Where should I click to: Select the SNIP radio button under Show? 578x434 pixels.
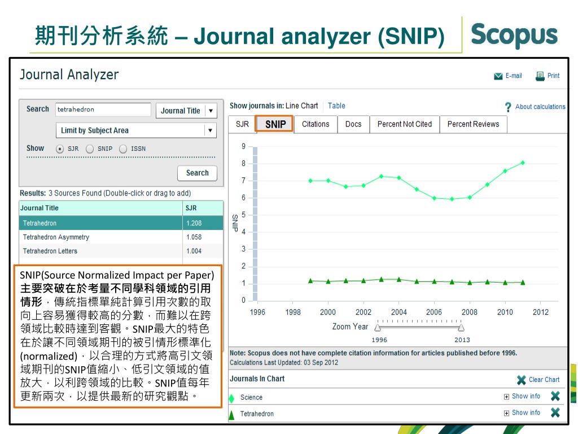point(90,149)
